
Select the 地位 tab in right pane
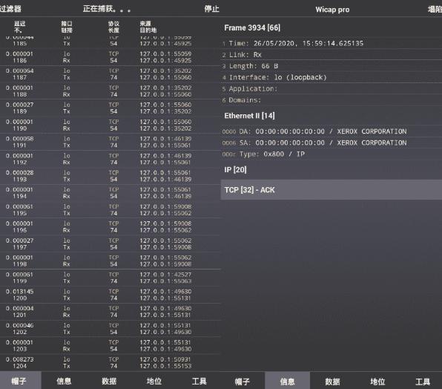point(377,381)
